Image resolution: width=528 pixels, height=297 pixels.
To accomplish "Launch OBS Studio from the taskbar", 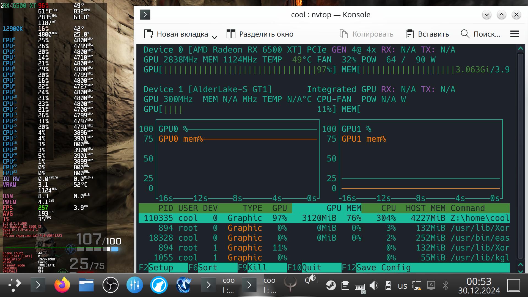I will pyautogui.click(x=111, y=285).
